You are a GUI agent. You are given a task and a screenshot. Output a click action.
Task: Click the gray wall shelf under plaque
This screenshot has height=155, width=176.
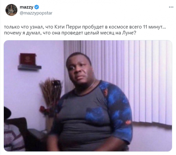click(30, 67)
